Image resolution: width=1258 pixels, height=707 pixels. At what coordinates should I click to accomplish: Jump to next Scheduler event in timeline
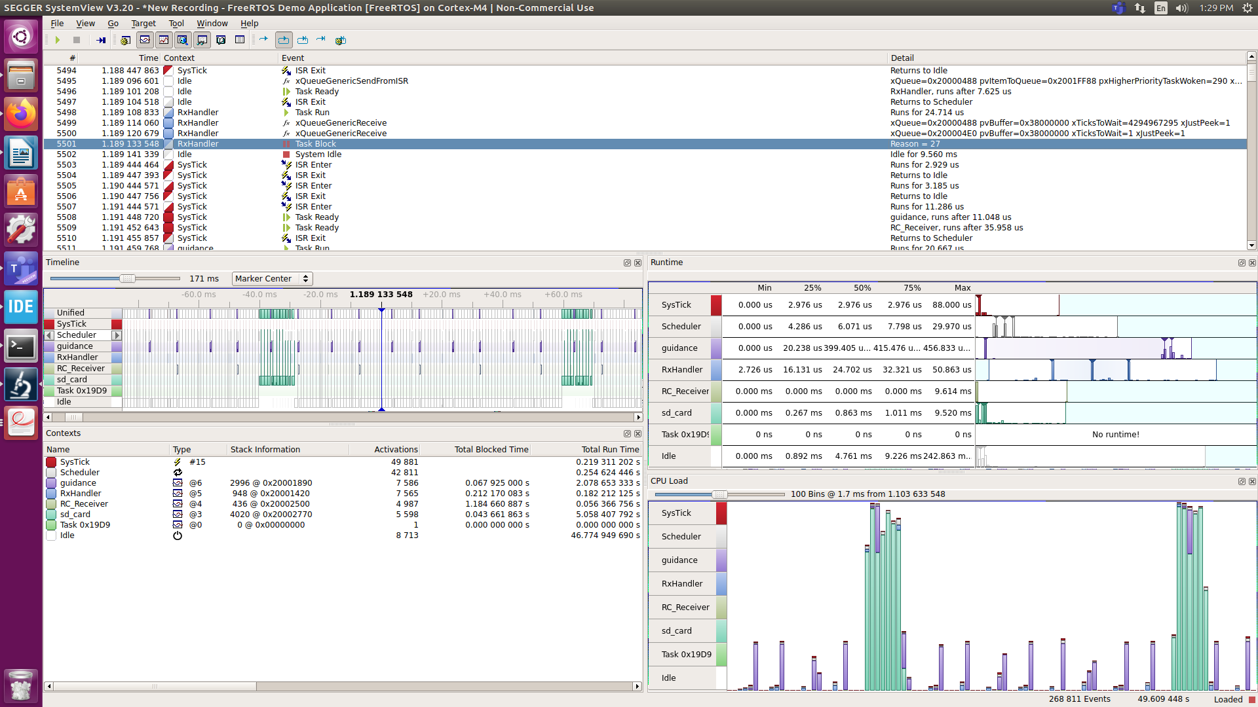point(117,335)
